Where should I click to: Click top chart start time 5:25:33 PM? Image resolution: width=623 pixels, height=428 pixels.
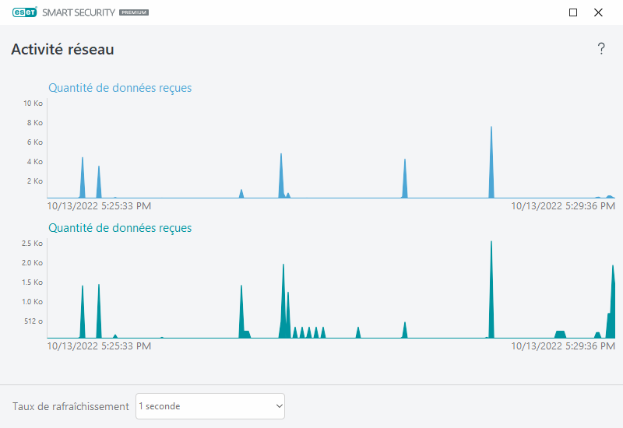99,206
